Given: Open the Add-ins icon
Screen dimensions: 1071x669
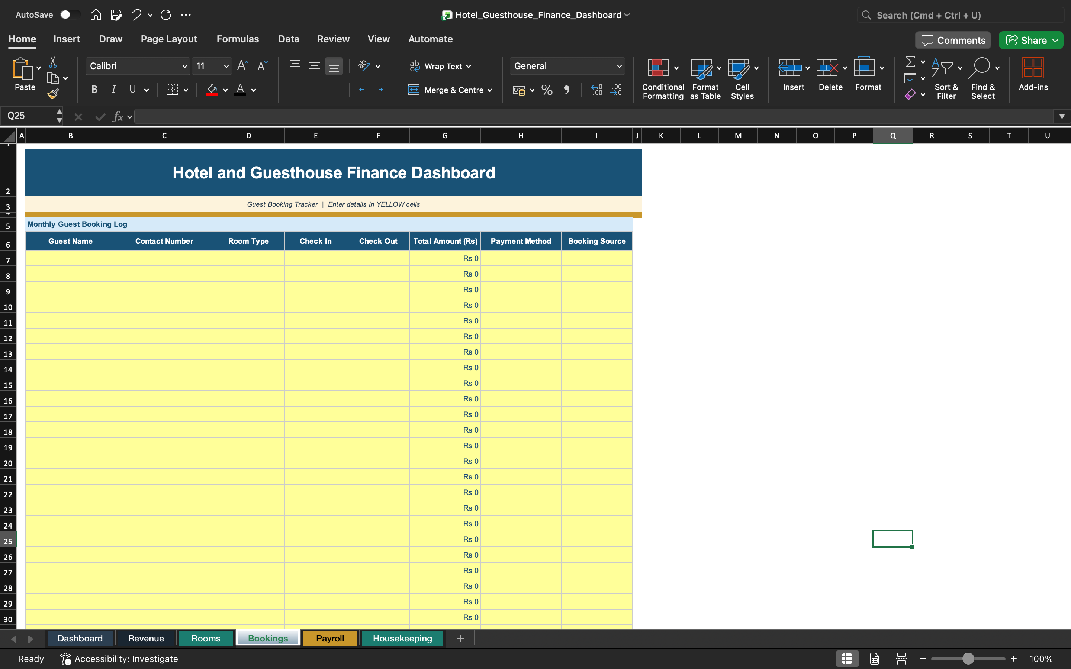Looking at the screenshot, I should [x=1033, y=74].
